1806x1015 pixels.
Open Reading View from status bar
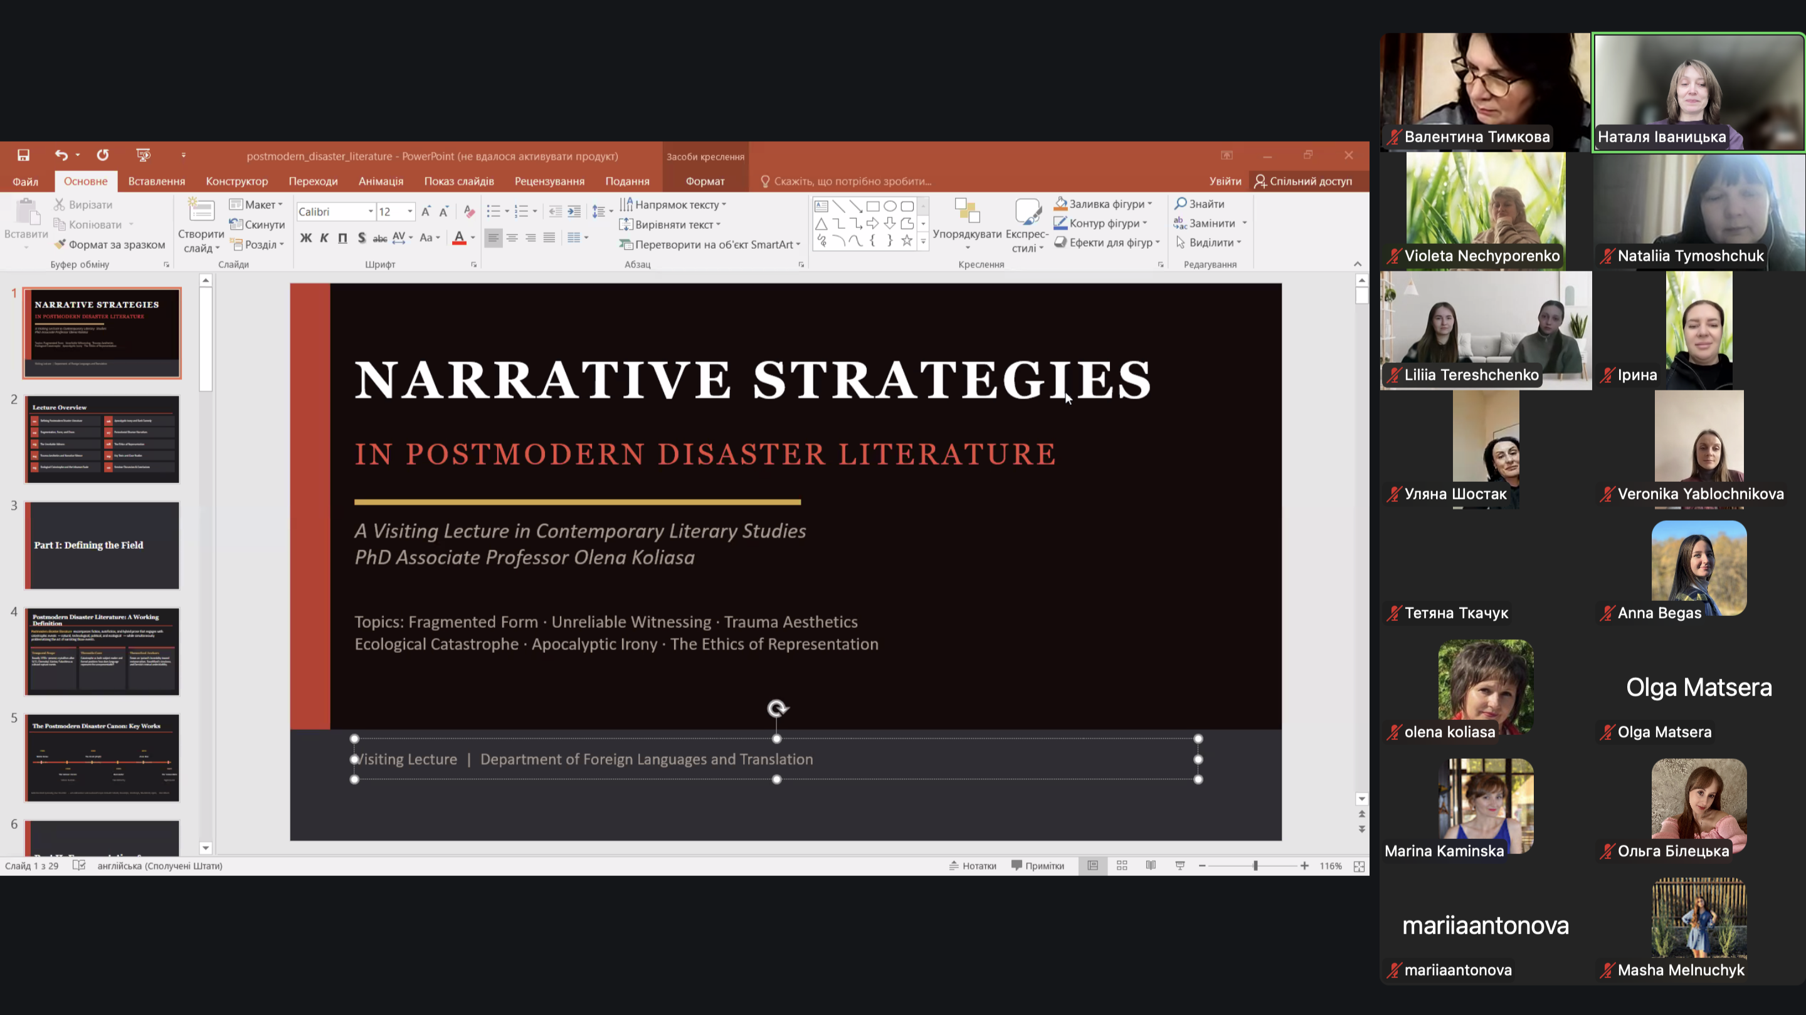[x=1151, y=866]
